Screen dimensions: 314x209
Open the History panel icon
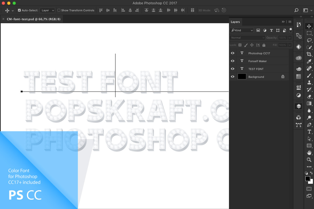click(299, 25)
